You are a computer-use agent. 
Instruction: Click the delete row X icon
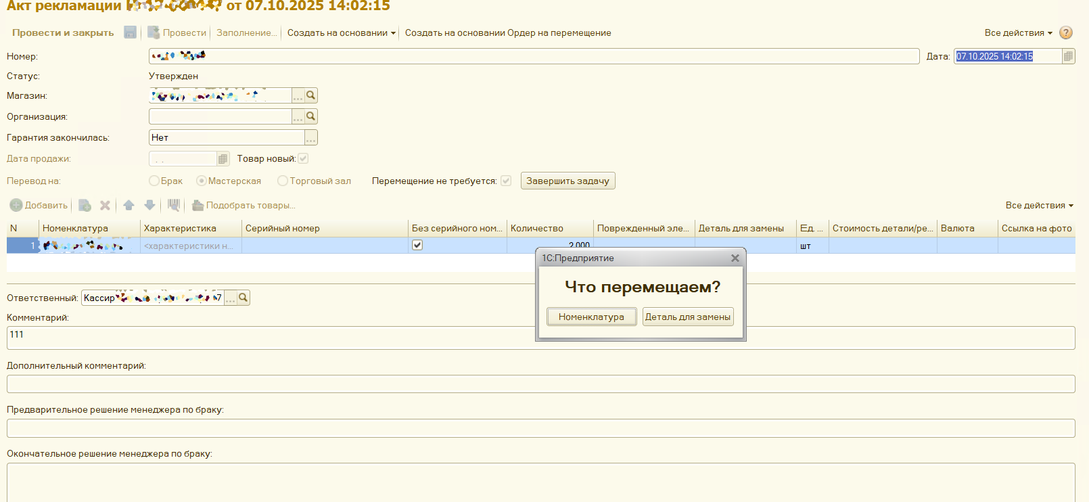(x=105, y=205)
